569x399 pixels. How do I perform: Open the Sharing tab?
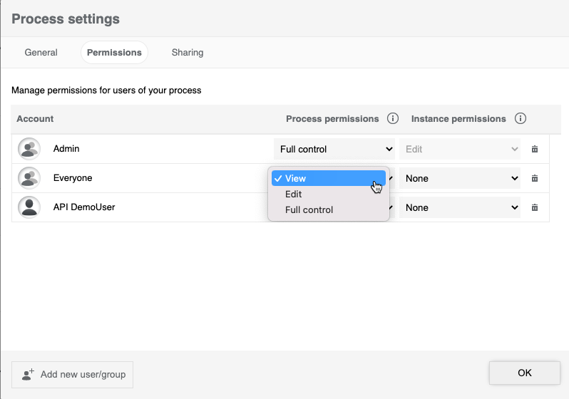click(188, 53)
